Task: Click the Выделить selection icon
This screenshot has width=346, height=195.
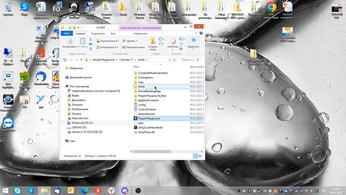Action: 194,41
